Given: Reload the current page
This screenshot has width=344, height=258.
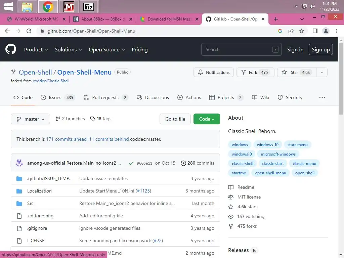Looking at the screenshot, I should pos(29,31).
